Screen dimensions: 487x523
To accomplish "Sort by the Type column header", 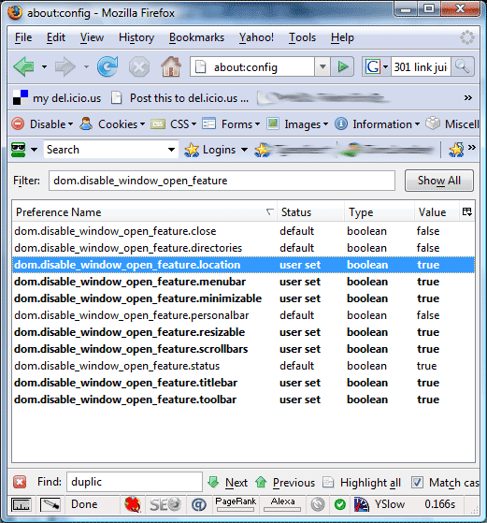I will click(380, 212).
